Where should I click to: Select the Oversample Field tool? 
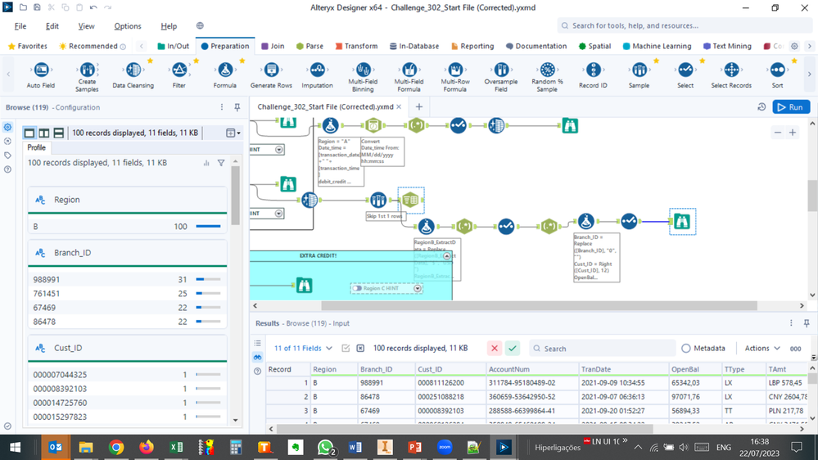coord(501,77)
